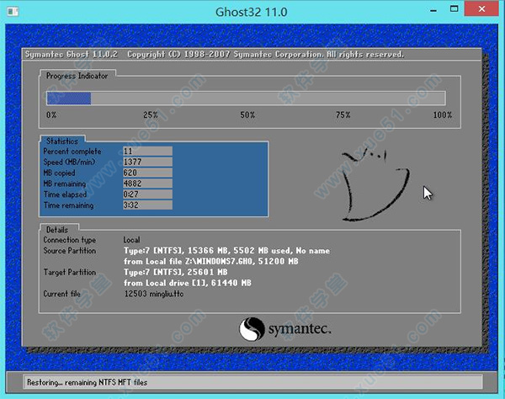Click the Local connection value
The image size is (505, 399).
pos(131,240)
